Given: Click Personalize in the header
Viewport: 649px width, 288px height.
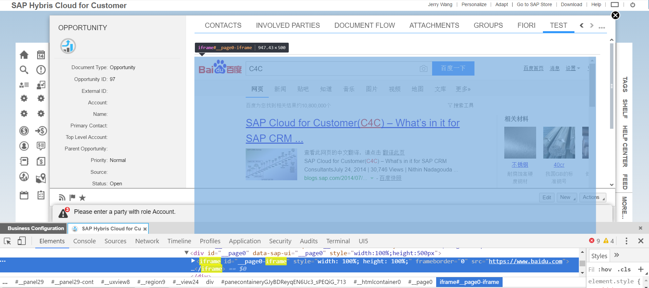Looking at the screenshot, I should tap(474, 4).
